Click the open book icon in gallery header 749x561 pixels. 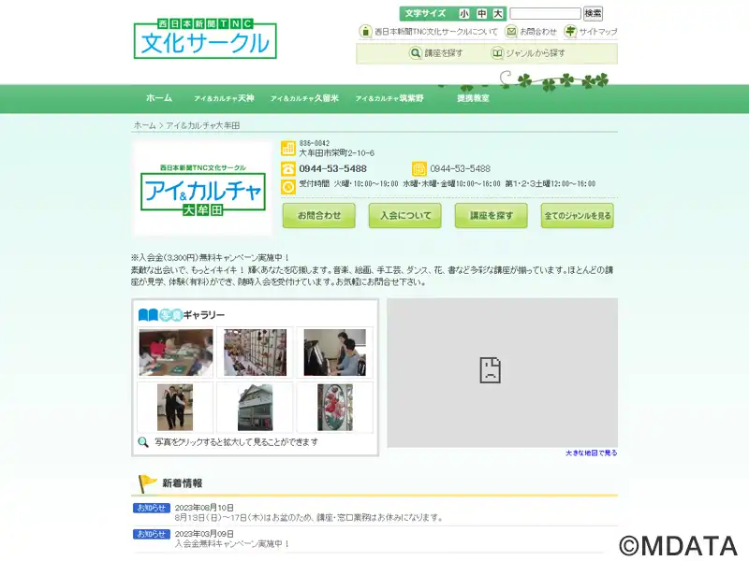pos(148,315)
